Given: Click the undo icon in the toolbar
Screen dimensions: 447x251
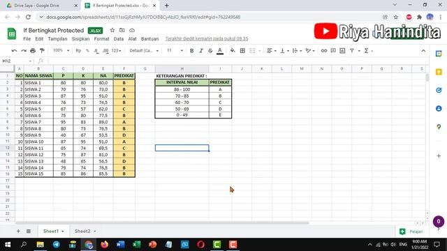Looking at the screenshot, I should click(x=14, y=51).
